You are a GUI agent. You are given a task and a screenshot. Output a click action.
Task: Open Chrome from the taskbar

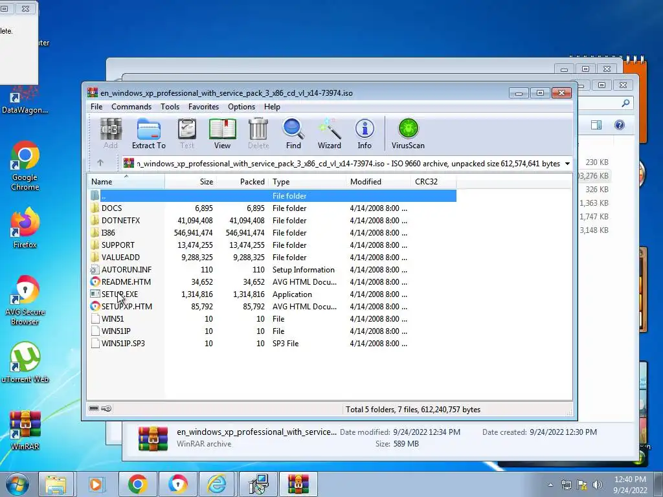coord(137,484)
